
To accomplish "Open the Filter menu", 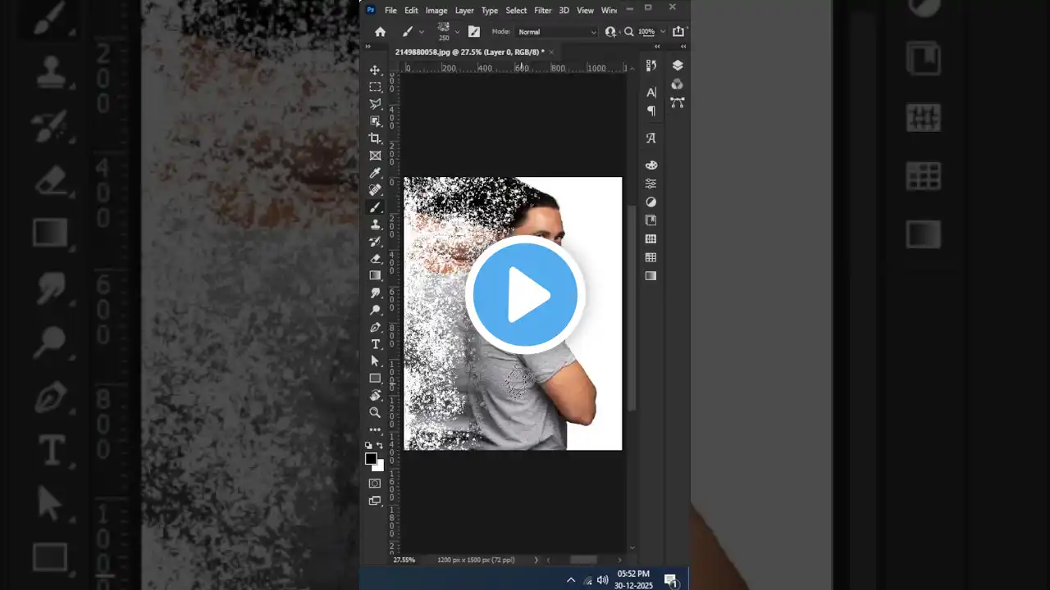I will click(542, 11).
